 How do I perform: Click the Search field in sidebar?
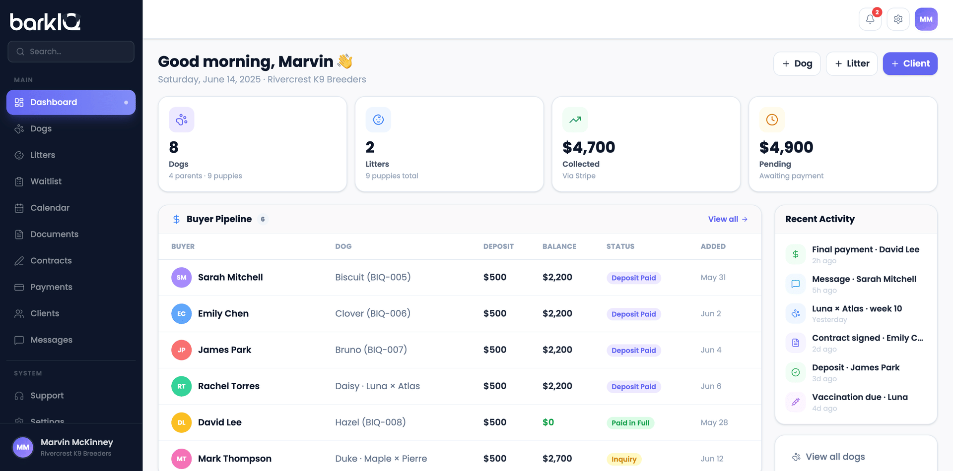71,52
